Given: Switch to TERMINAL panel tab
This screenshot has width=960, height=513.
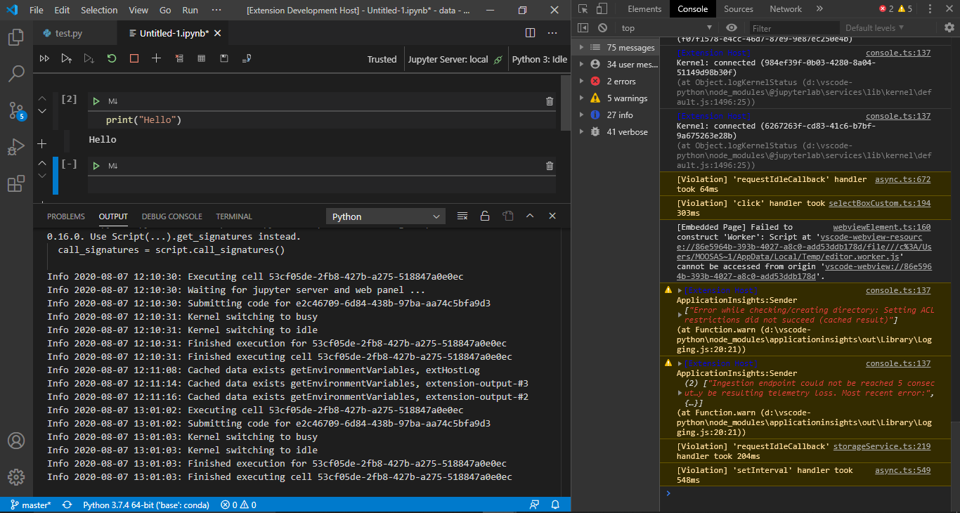Looking at the screenshot, I should pos(234,216).
